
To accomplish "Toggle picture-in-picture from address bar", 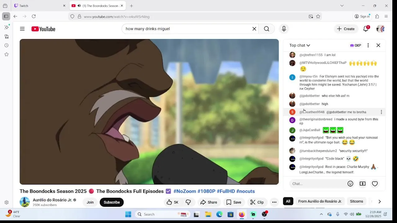I will (311, 16).
